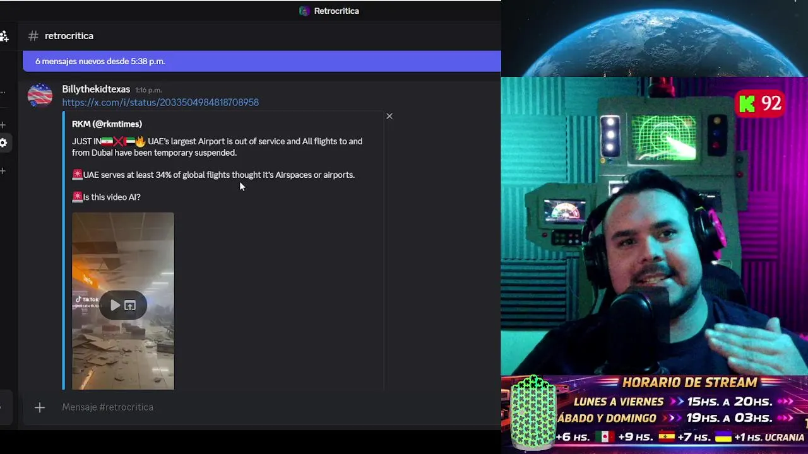Open the settings gear on the left edge
The width and height of the screenshot is (808, 454).
point(3,143)
